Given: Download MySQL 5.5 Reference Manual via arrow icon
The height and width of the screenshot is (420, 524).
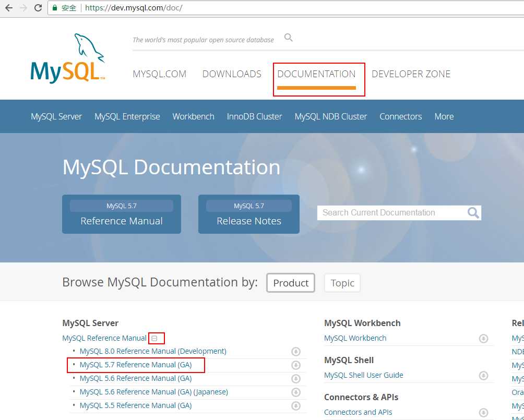Looking at the screenshot, I should tap(296, 406).
